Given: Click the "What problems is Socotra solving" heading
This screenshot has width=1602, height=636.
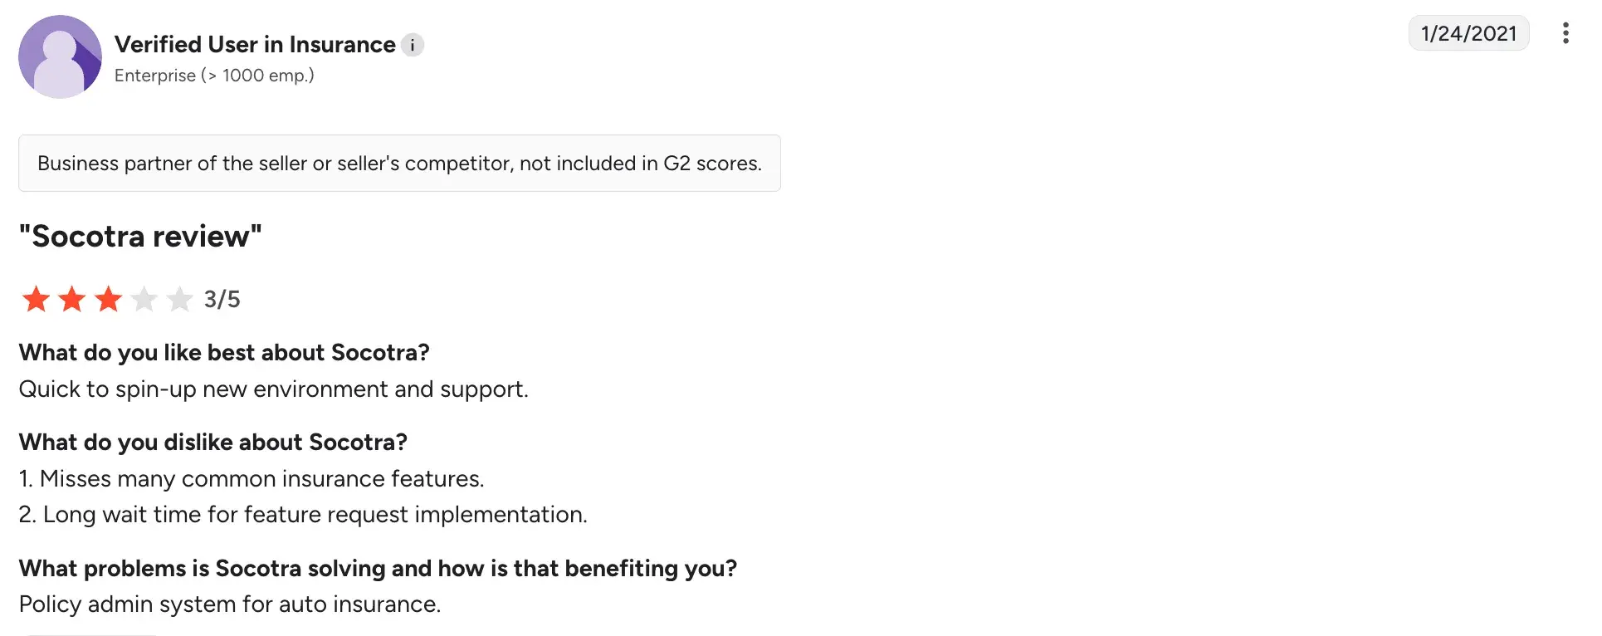Looking at the screenshot, I should (x=378, y=569).
